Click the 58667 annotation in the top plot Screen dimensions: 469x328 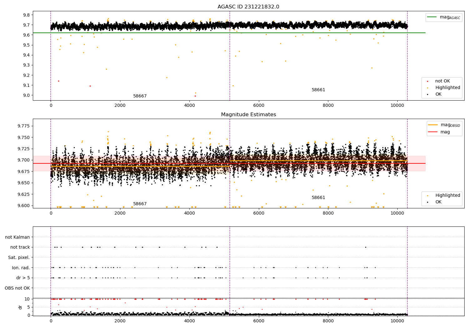[x=140, y=96]
